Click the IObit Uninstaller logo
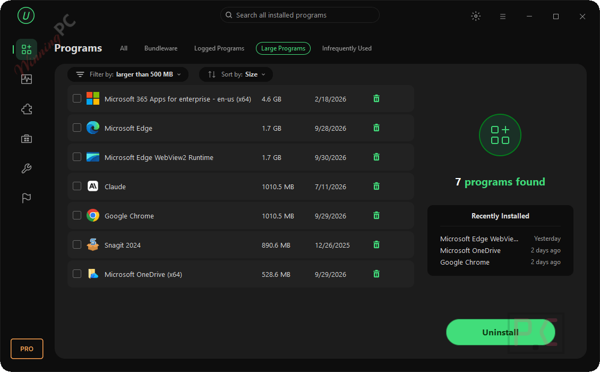Screen dimensions: 600x372 26,15
